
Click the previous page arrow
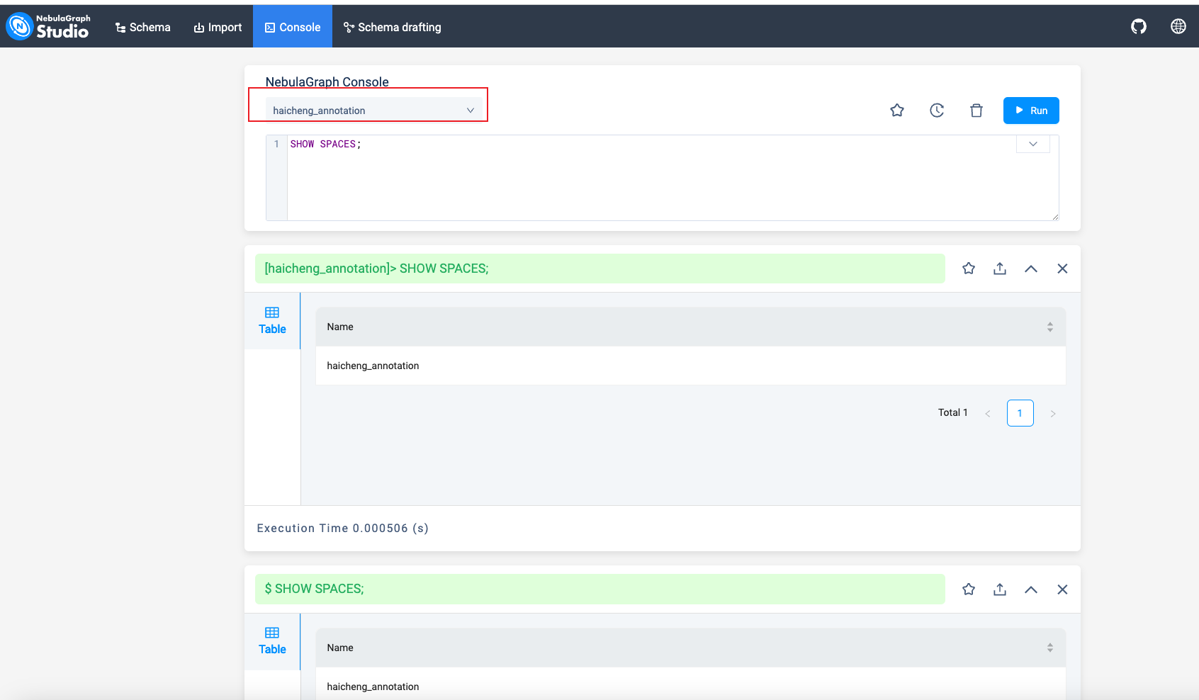click(x=987, y=414)
